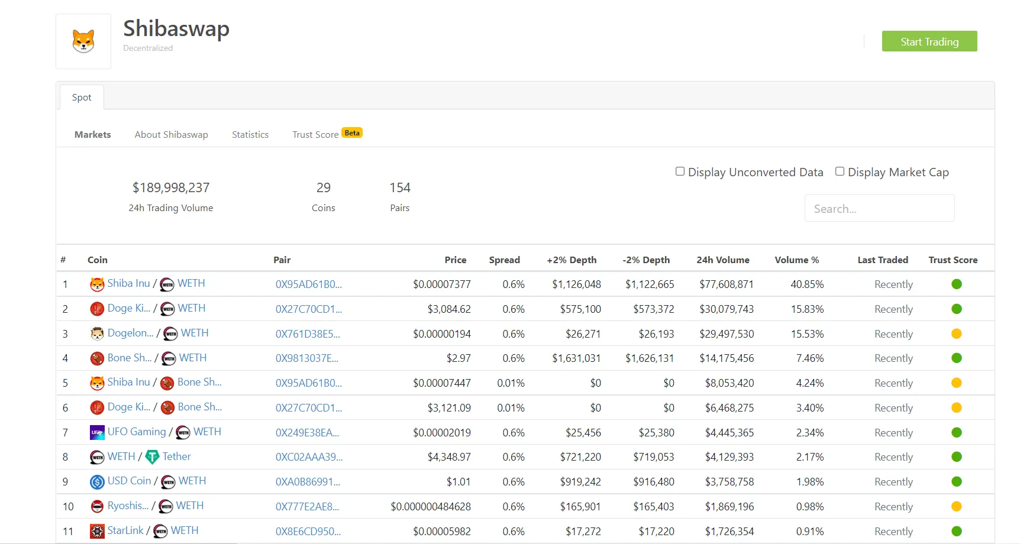Viewport: 1020px width, 544px height.
Task: Sort by Last Traded column header
Action: pos(883,260)
